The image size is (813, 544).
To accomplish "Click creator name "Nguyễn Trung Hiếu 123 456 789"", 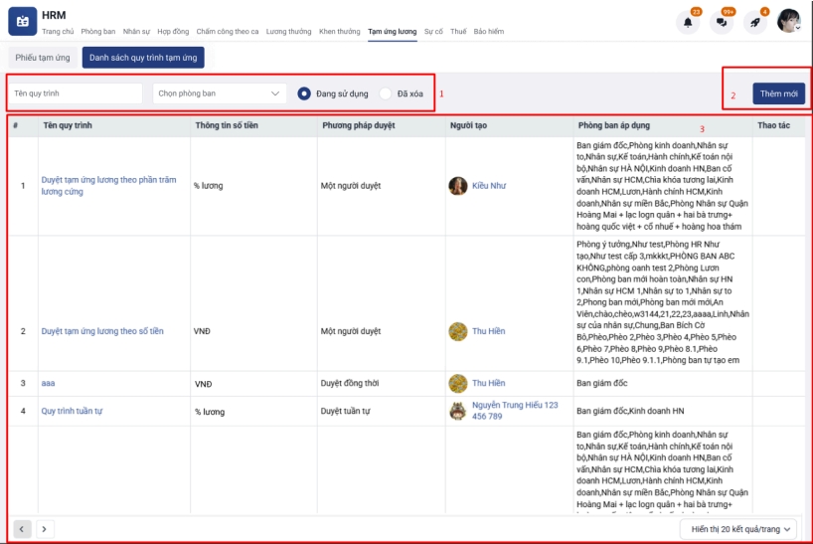I will [515, 411].
